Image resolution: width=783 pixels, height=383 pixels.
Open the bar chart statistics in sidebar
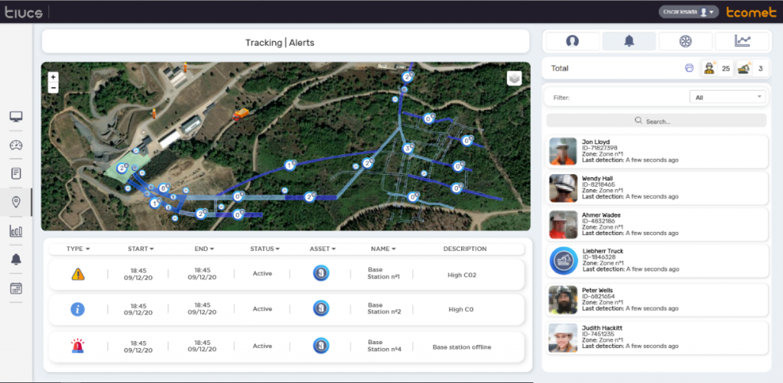pos(15,231)
